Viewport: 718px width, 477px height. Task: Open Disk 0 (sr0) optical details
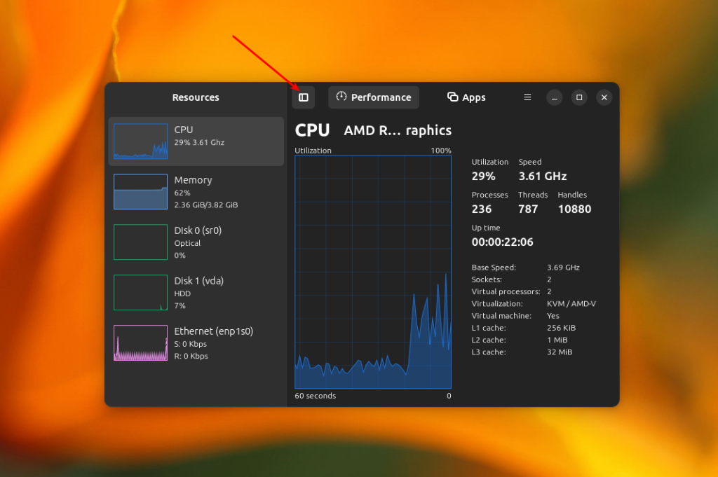(x=196, y=242)
